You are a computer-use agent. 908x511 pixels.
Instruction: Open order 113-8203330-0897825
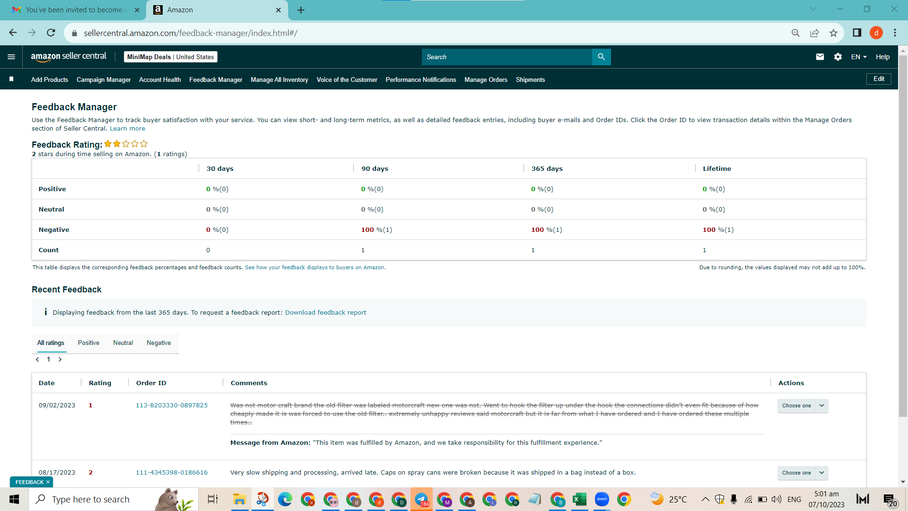pyautogui.click(x=172, y=405)
